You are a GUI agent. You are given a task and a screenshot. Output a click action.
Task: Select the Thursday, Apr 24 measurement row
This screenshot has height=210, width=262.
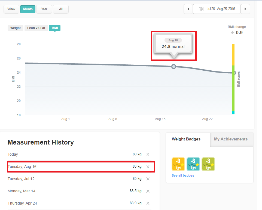[79, 203]
